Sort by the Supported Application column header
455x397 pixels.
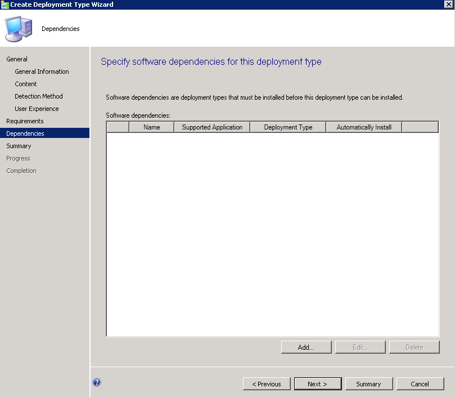click(212, 127)
